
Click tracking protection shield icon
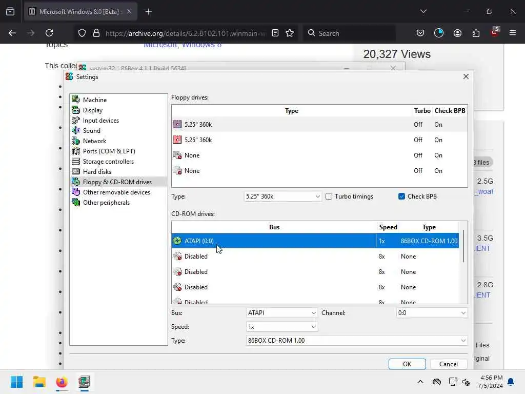pos(82,33)
